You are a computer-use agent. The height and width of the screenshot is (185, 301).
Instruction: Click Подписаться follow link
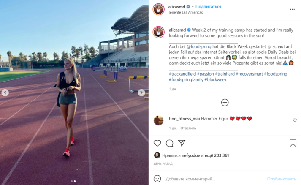pos(208,6)
